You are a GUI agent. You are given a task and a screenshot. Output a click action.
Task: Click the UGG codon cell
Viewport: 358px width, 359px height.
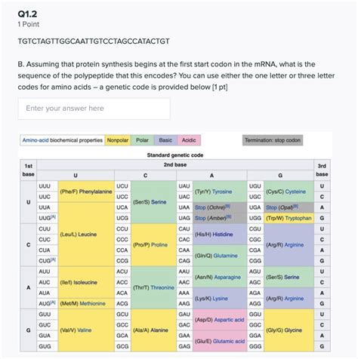click(x=255, y=218)
